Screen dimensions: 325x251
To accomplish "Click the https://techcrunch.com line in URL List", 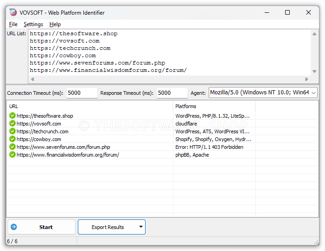I will (x=70, y=48).
